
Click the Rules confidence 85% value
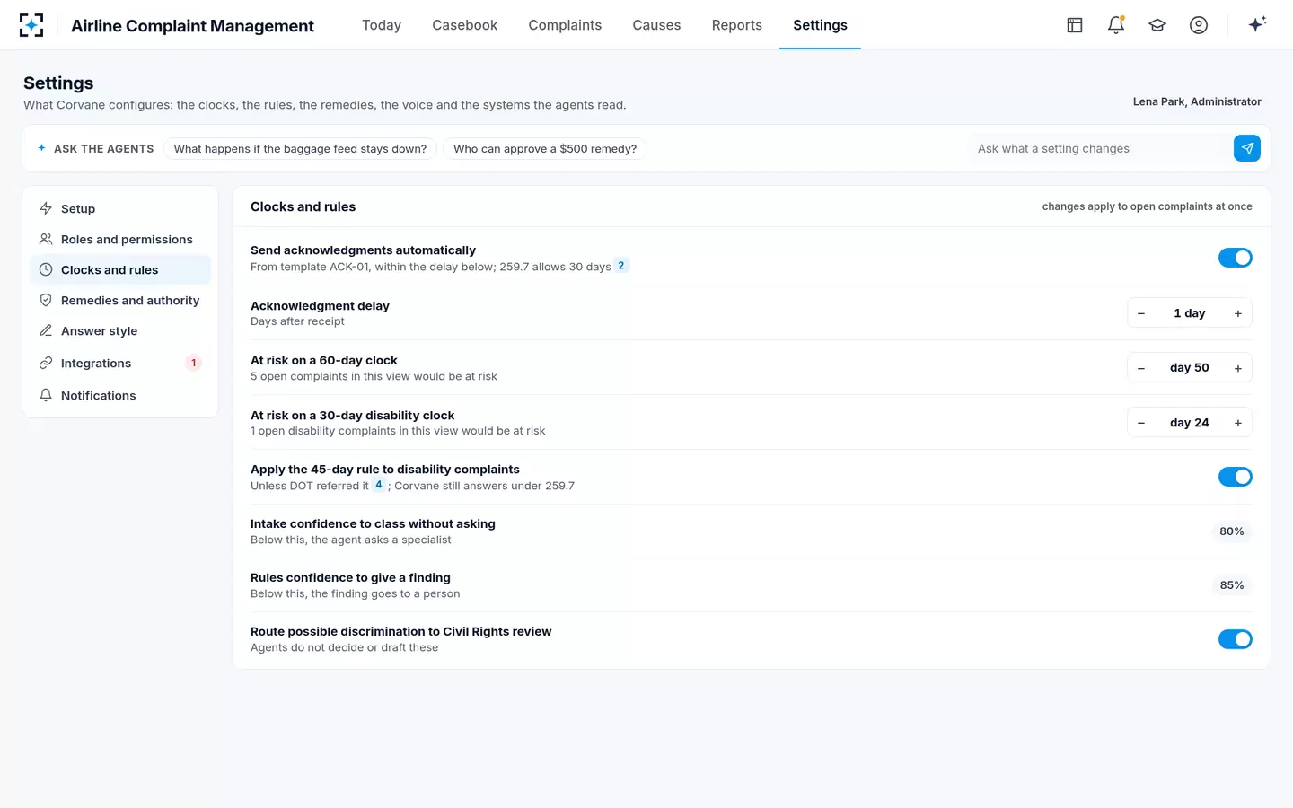[x=1232, y=585]
